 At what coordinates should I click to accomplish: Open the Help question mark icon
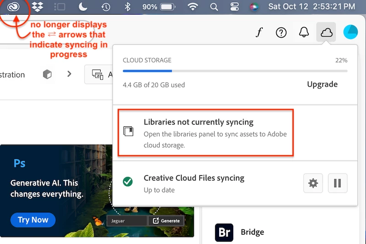tap(281, 33)
